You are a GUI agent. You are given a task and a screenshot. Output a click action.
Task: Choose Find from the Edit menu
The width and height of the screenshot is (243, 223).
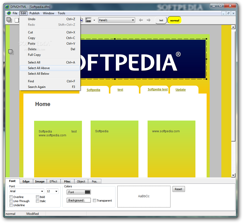(x=50, y=81)
